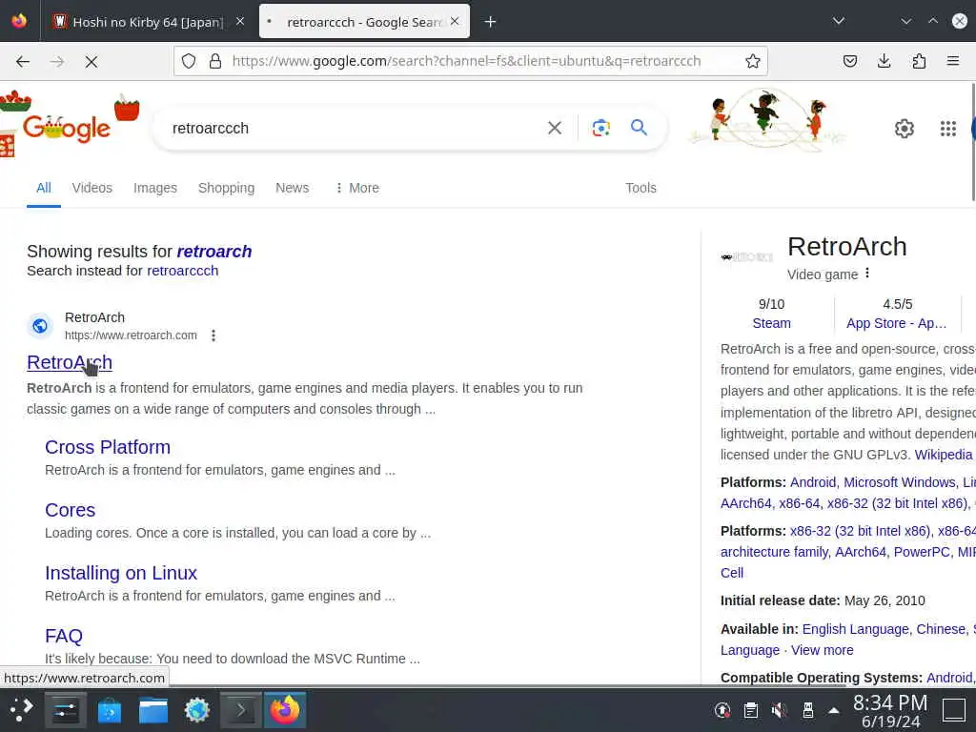The width and height of the screenshot is (976, 732).
Task: Click the site padlock icon
Action: tap(215, 61)
